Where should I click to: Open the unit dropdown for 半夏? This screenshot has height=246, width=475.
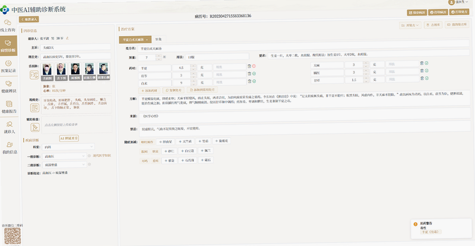[204, 67]
